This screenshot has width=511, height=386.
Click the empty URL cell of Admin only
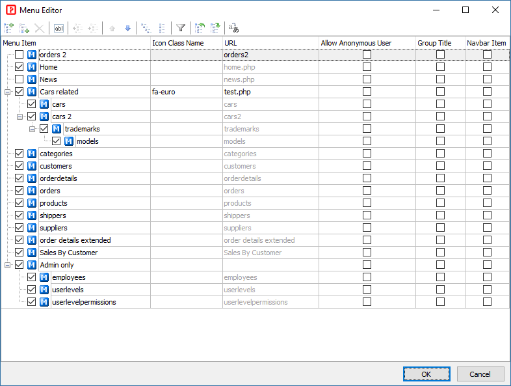click(x=270, y=265)
